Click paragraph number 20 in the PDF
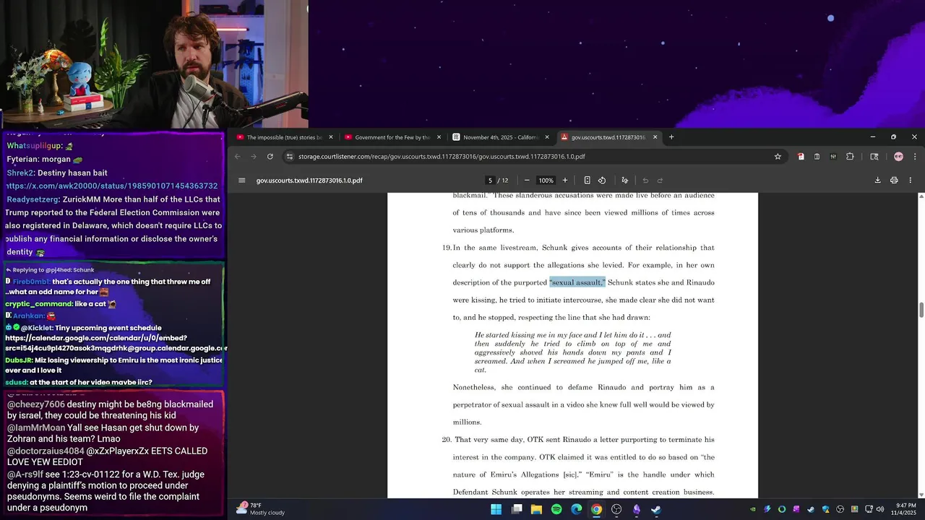 point(447,440)
